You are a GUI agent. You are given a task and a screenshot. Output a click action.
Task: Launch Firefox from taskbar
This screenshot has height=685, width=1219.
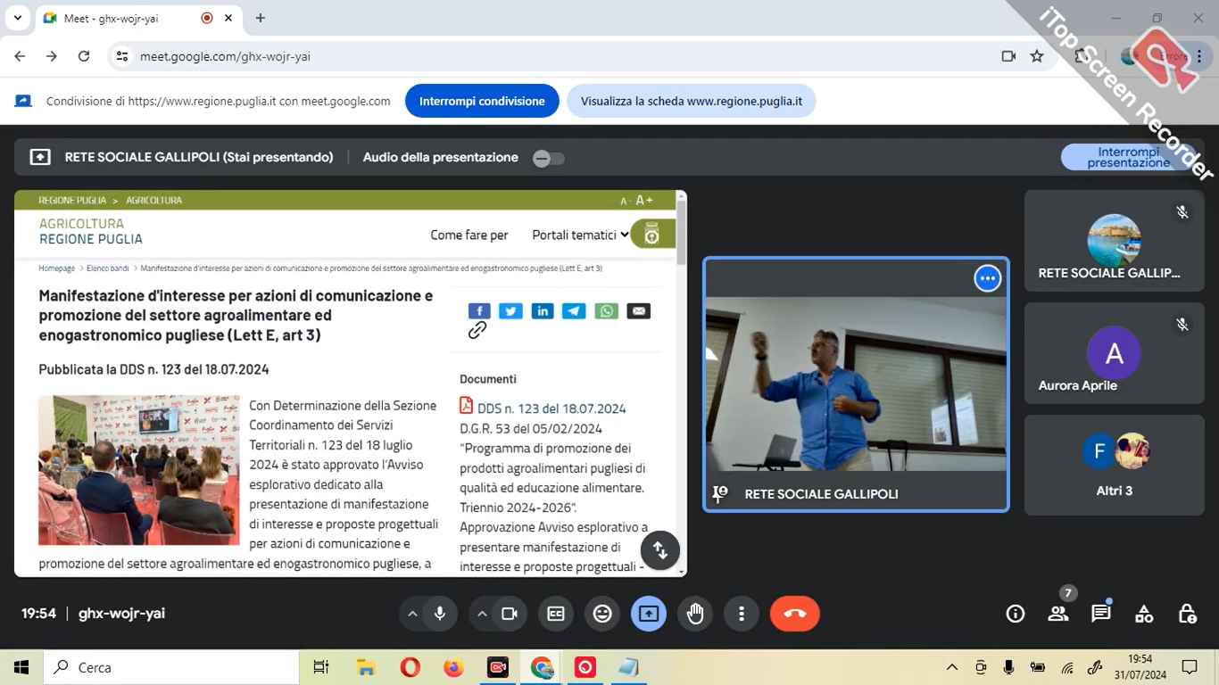(453, 667)
